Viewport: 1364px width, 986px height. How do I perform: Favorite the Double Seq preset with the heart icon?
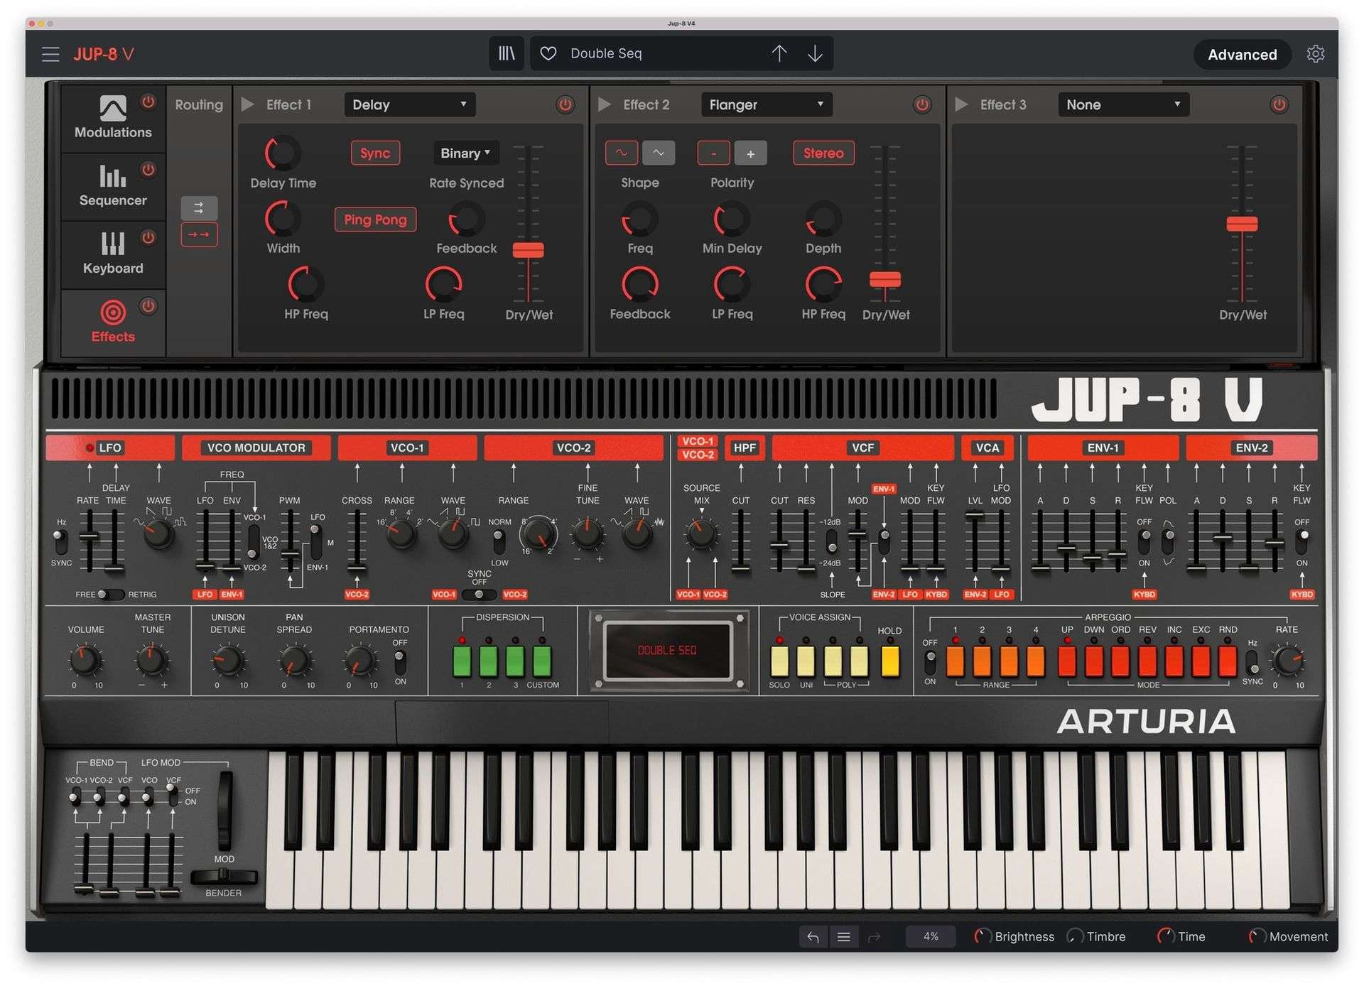[x=548, y=53]
